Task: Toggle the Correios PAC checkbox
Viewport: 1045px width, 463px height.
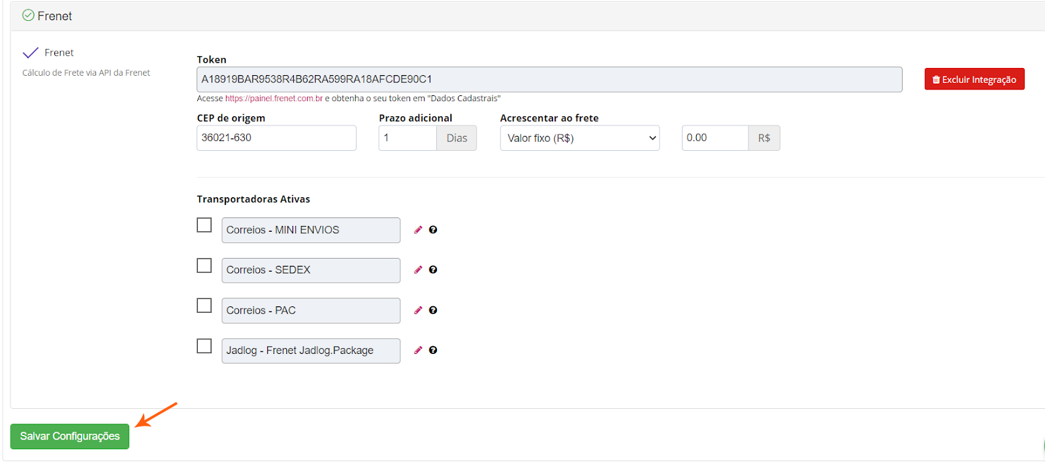Action: point(204,306)
